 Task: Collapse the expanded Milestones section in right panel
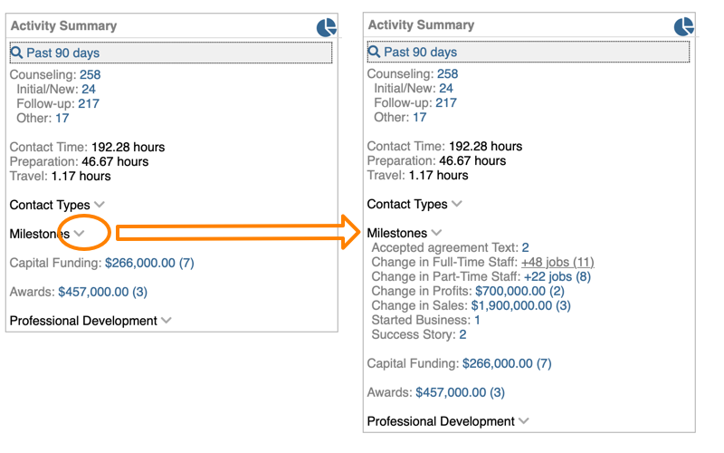pyautogui.click(x=437, y=233)
